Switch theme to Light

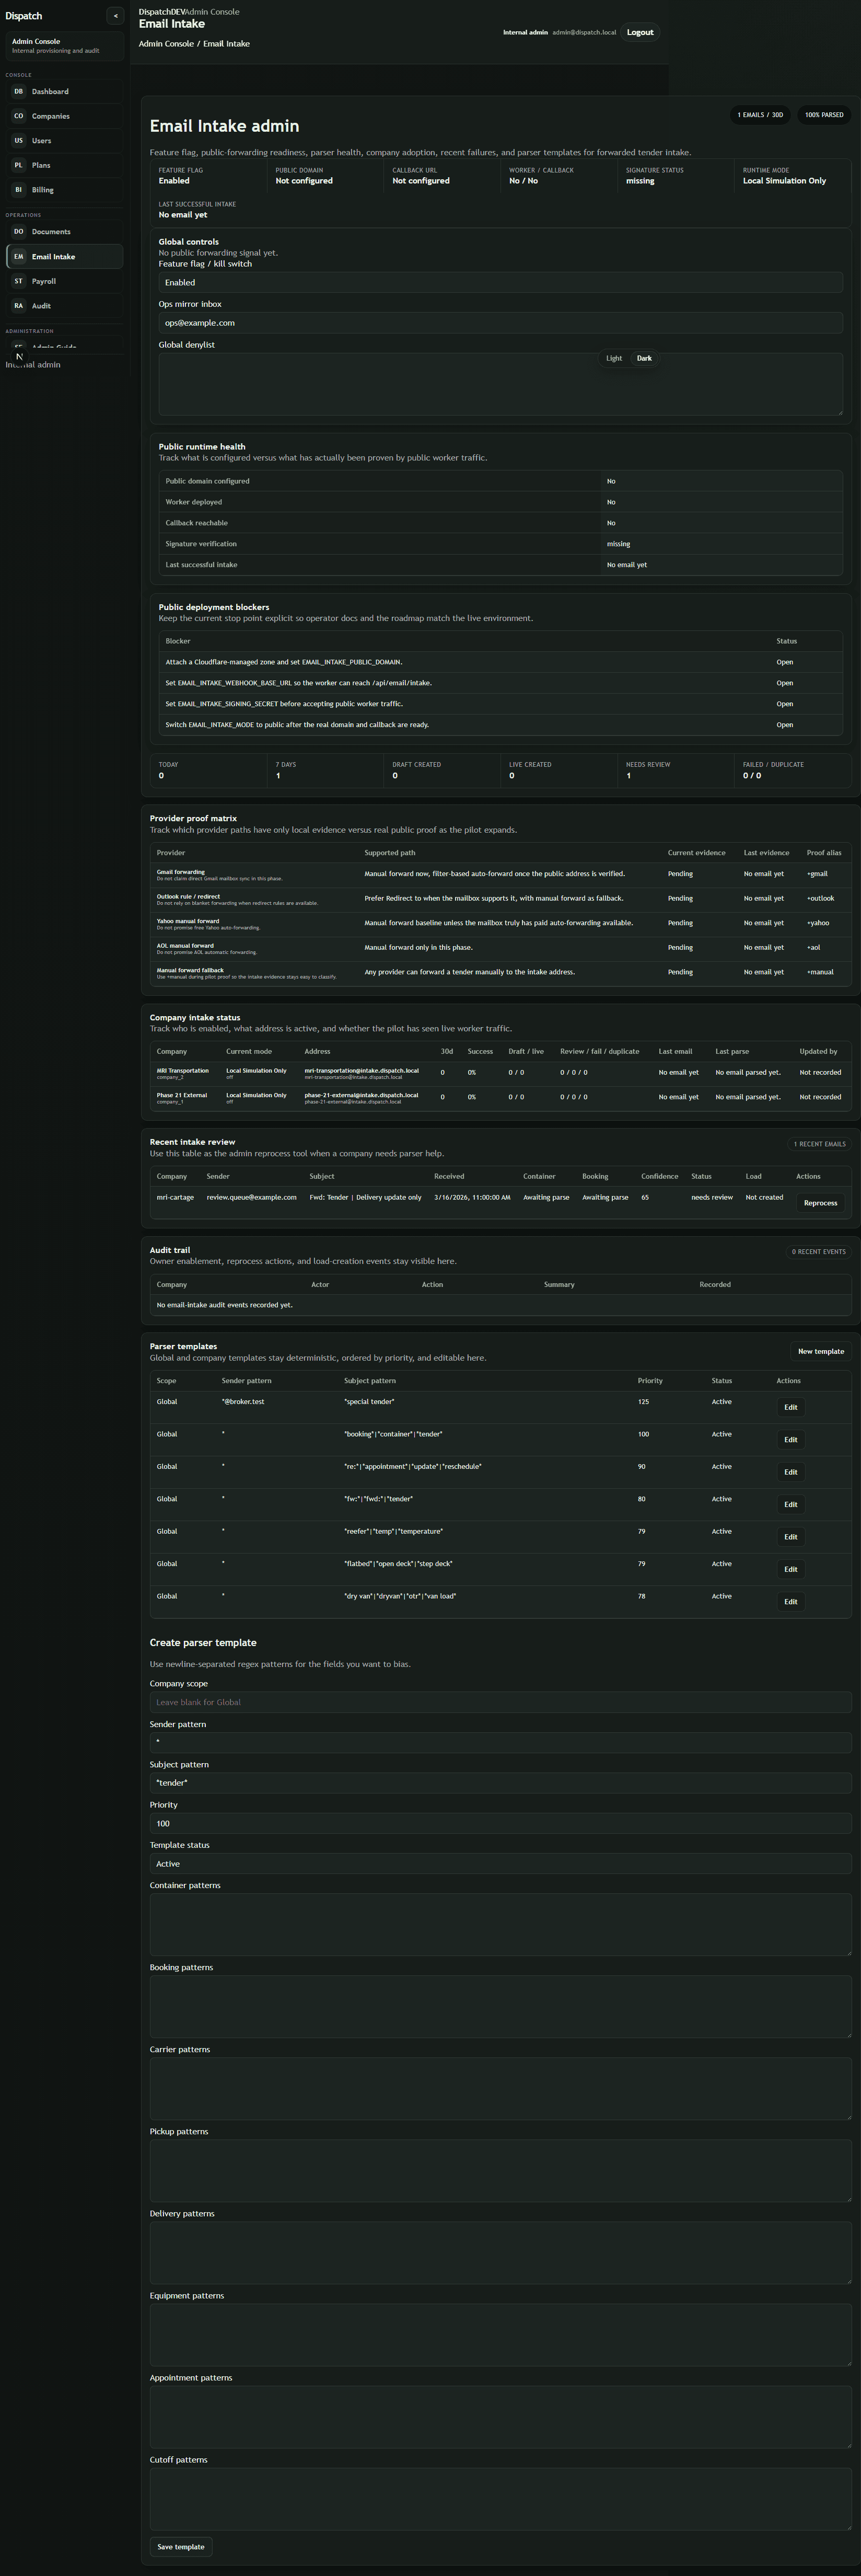(614, 358)
